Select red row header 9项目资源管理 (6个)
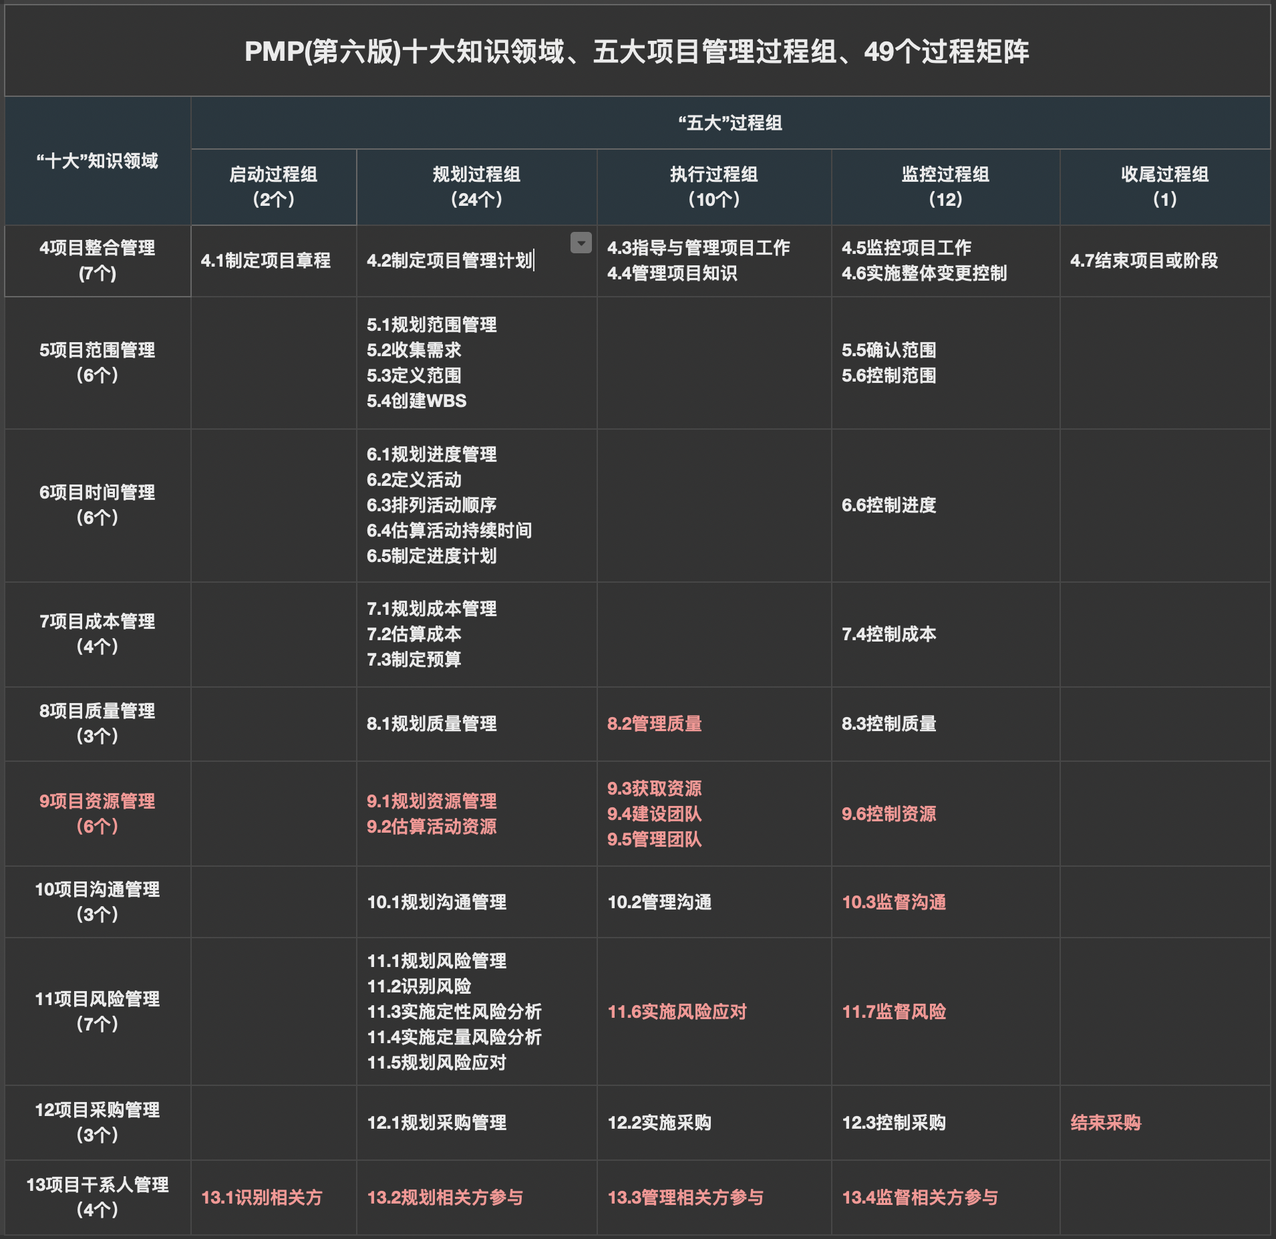 coord(98,814)
